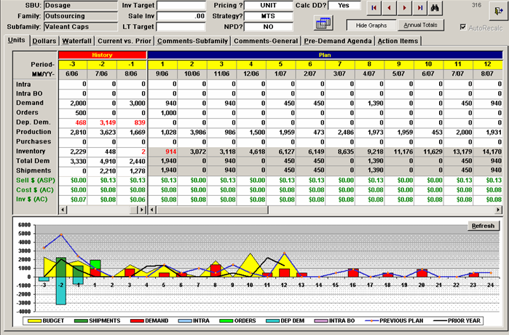
Task: Switch to the Units tab
Action: click(17, 40)
